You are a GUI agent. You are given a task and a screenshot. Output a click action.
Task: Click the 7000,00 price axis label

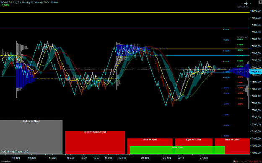(x=256, y=153)
